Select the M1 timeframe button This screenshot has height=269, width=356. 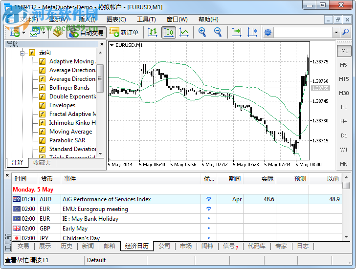[x=344, y=51]
